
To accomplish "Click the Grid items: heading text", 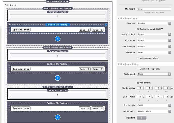I will click(x=11, y=5).
